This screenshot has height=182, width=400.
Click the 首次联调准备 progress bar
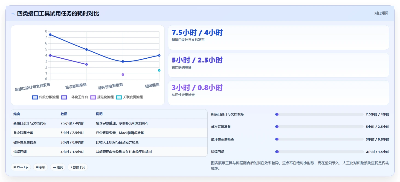[319, 127]
